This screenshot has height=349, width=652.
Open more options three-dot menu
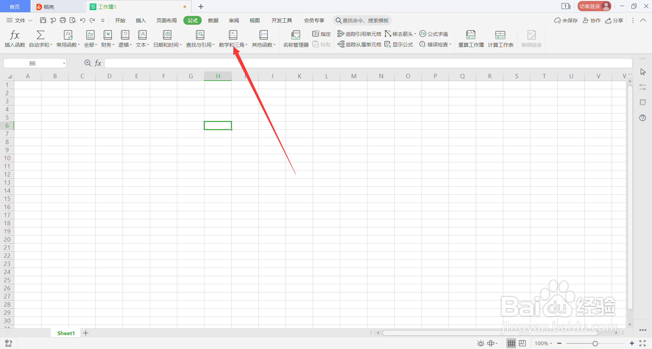[633, 20]
